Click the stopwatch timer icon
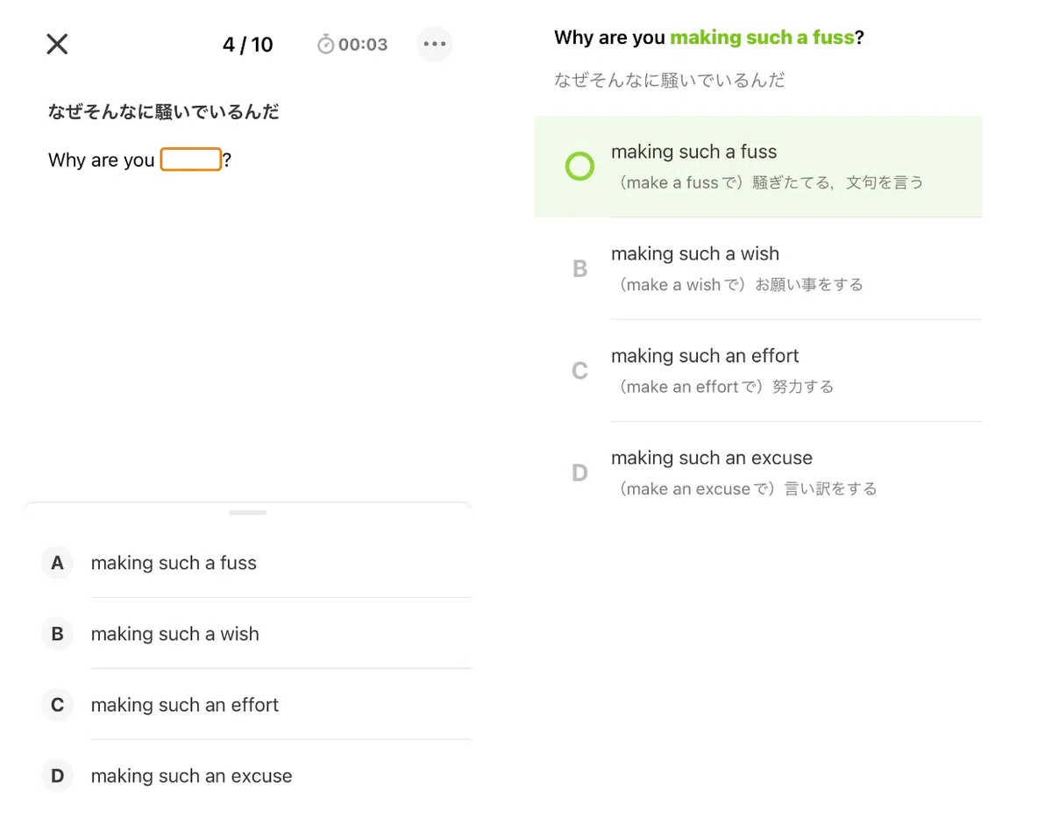The height and width of the screenshot is (818, 1052). [325, 44]
